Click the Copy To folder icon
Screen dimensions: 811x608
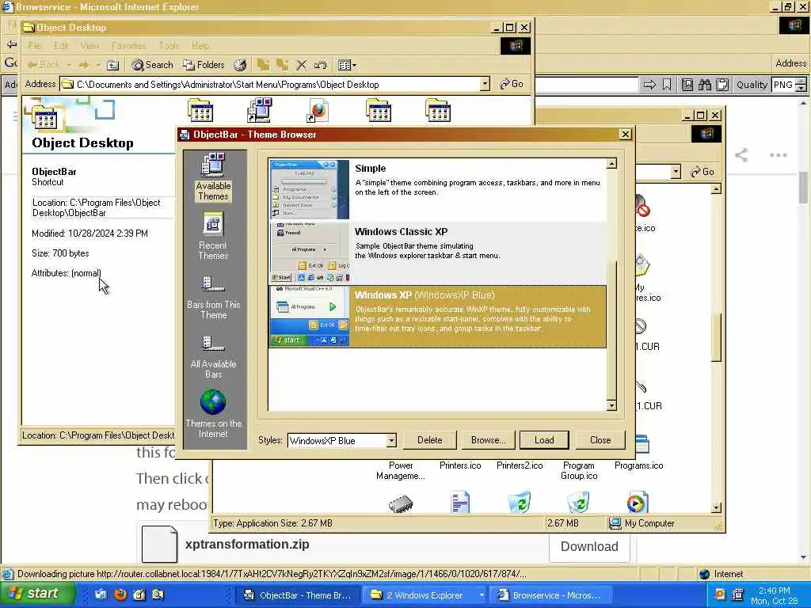[283, 65]
